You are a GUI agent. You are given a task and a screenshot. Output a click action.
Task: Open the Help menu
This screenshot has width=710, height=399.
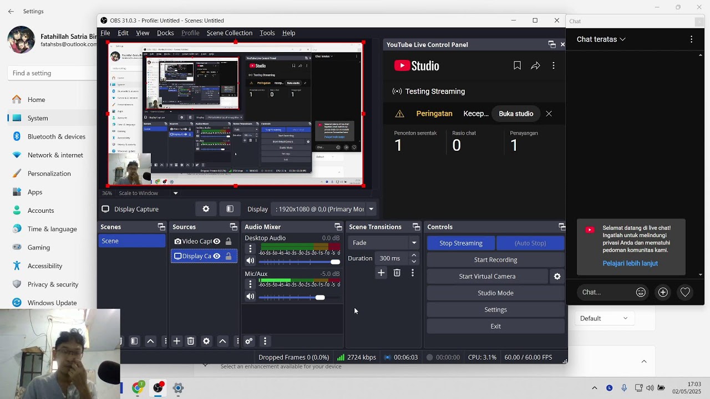tap(288, 33)
